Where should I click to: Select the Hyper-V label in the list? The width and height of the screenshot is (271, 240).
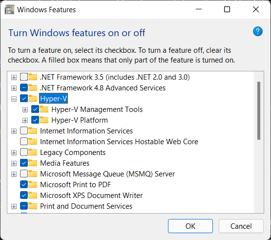(x=54, y=98)
